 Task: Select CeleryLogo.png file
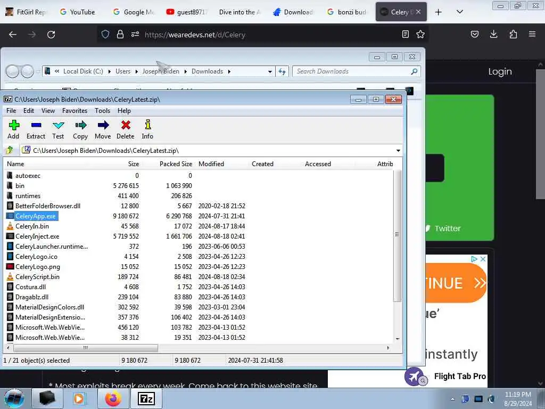[38, 267]
